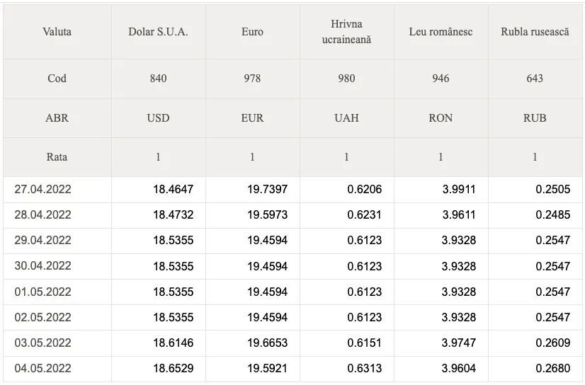Select USD rate 18.4647
This screenshot has height=385, width=585.
[173, 190]
